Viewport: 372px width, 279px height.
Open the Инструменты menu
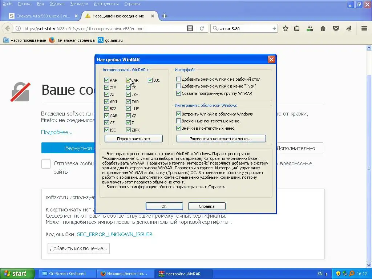[x=106, y=4]
